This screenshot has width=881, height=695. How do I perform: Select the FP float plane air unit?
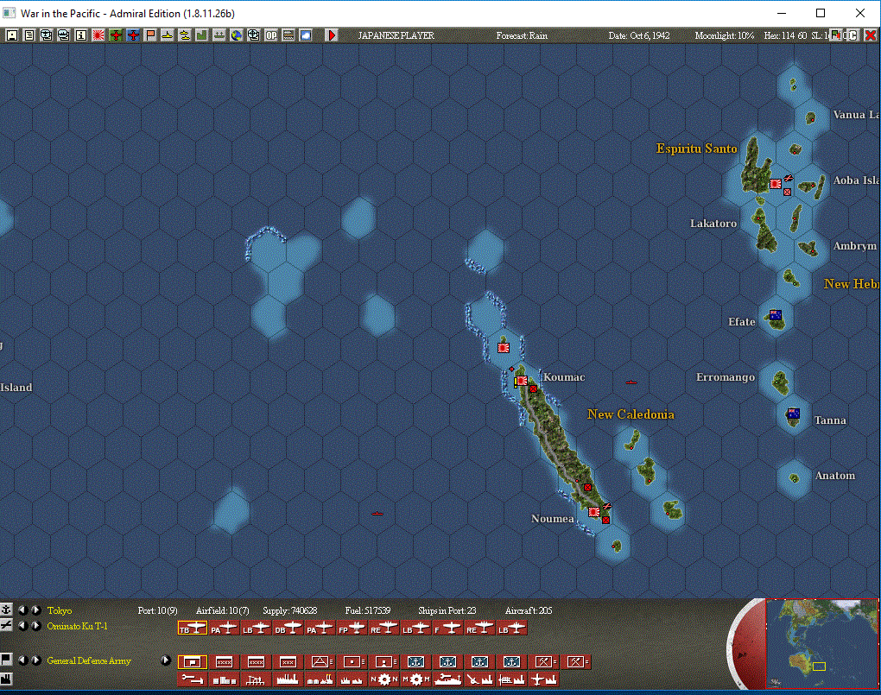coord(352,629)
